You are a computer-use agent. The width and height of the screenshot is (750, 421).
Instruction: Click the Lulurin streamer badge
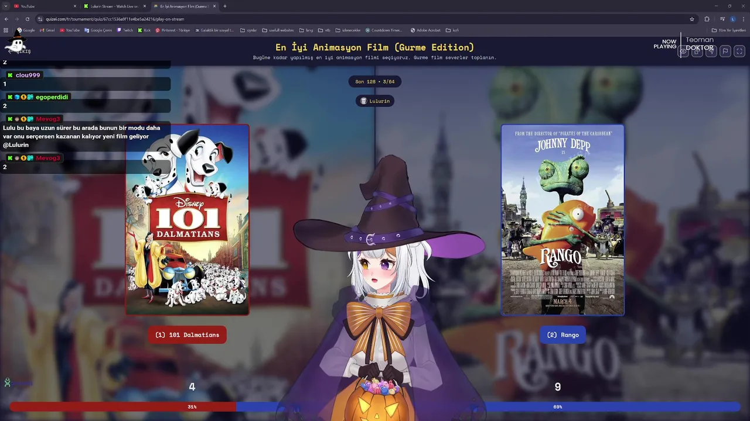click(x=375, y=101)
